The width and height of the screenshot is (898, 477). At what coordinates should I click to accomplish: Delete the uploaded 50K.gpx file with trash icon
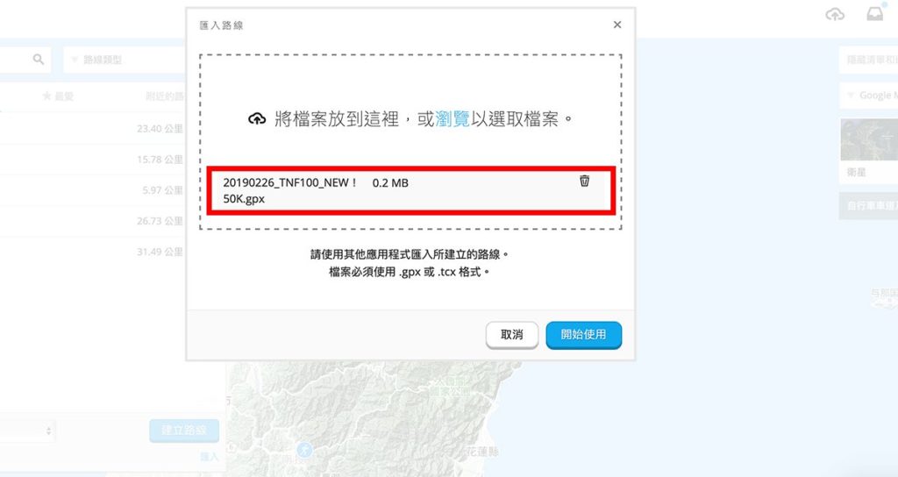[x=584, y=181]
